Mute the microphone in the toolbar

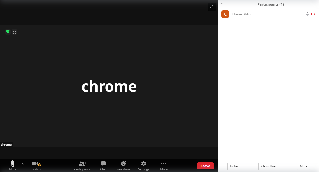(x=12, y=166)
